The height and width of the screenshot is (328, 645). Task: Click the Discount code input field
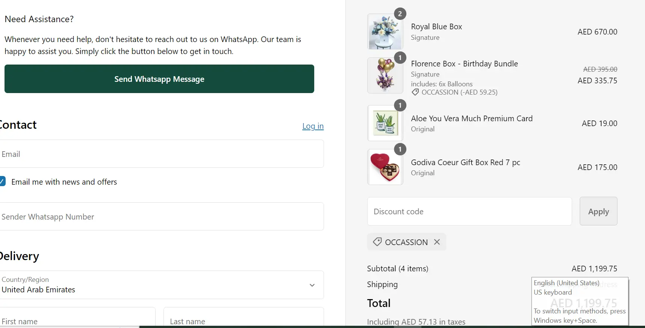(x=469, y=211)
